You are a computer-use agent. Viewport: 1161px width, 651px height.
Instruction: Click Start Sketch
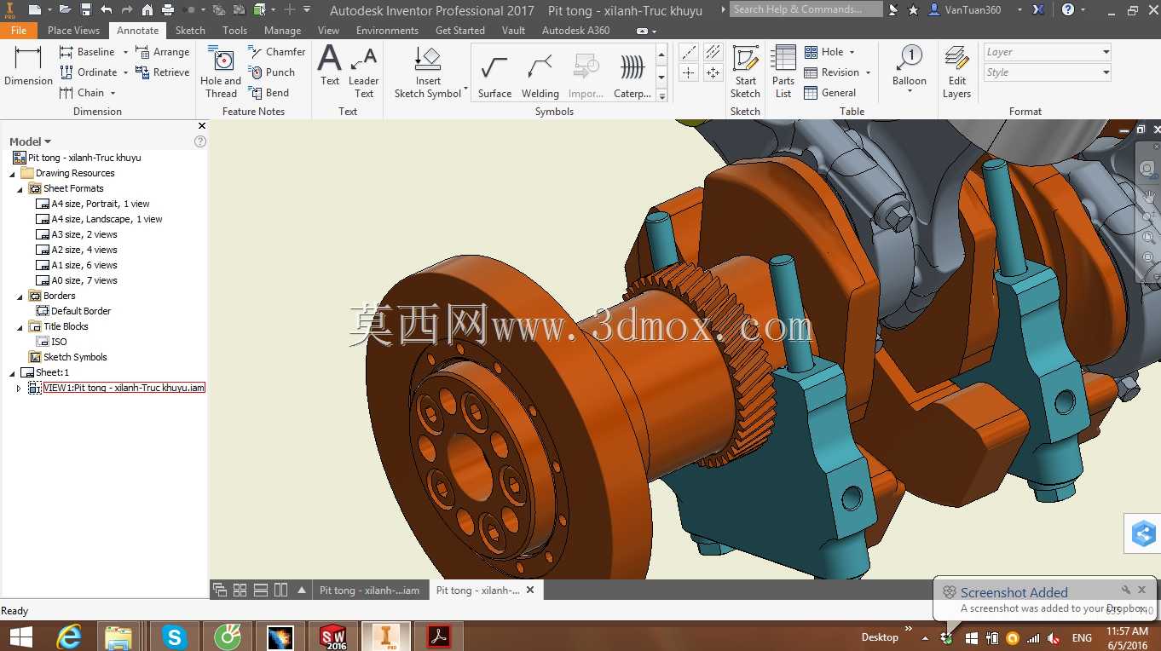(x=745, y=72)
